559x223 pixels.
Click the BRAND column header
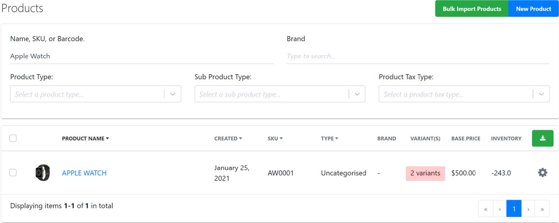[387, 139]
